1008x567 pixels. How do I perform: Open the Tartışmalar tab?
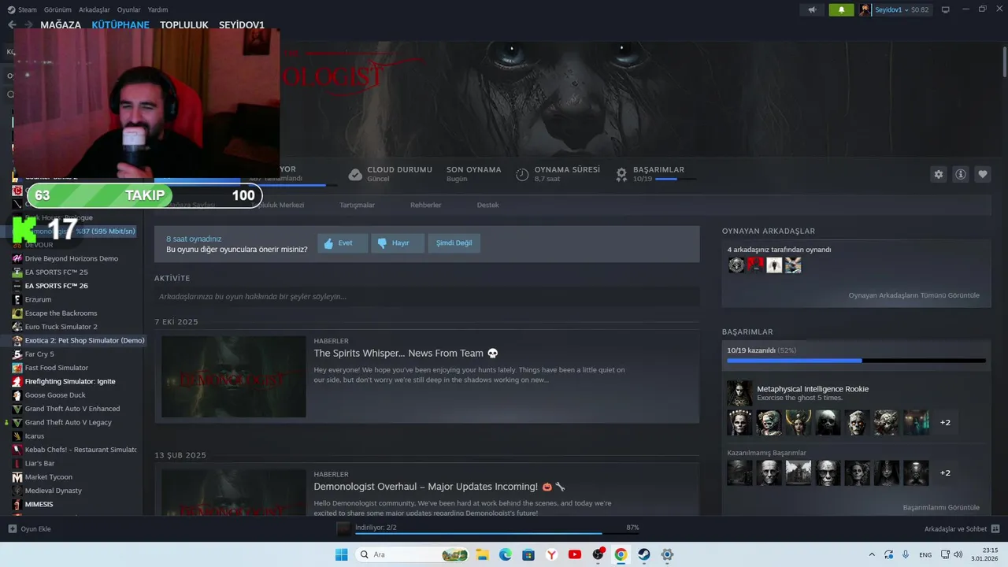click(357, 205)
